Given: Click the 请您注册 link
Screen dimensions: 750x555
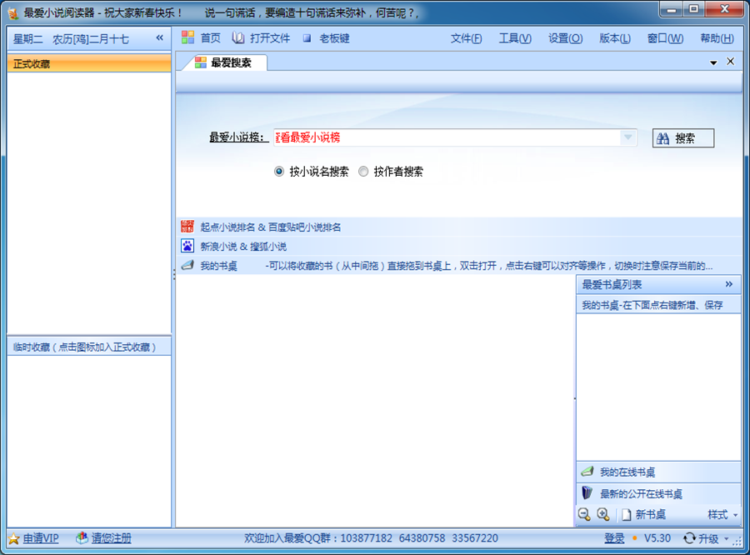Looking at the screenshot, I should pos(111,538).
